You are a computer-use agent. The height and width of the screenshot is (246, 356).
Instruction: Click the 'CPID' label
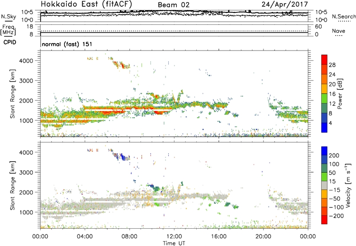coord(10,42)
